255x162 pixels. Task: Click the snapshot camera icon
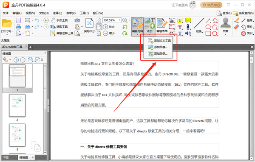[77, 20]
